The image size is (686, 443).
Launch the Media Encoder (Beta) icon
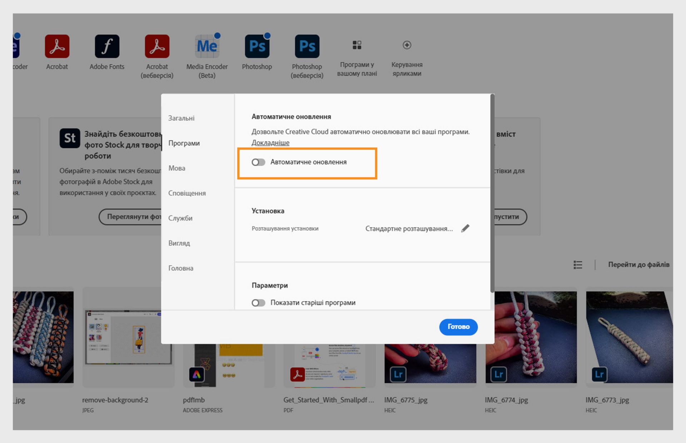pos(207,46)
